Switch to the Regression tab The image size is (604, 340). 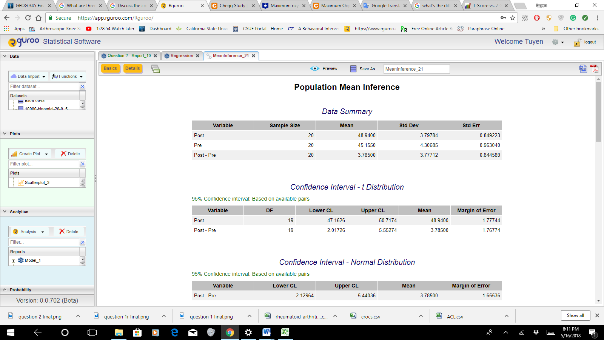[x=182, y=56]
